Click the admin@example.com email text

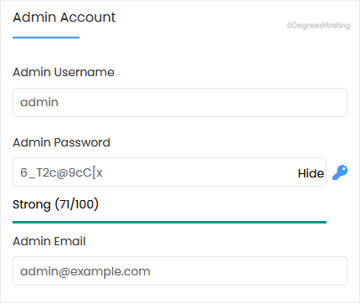(85, 271)
